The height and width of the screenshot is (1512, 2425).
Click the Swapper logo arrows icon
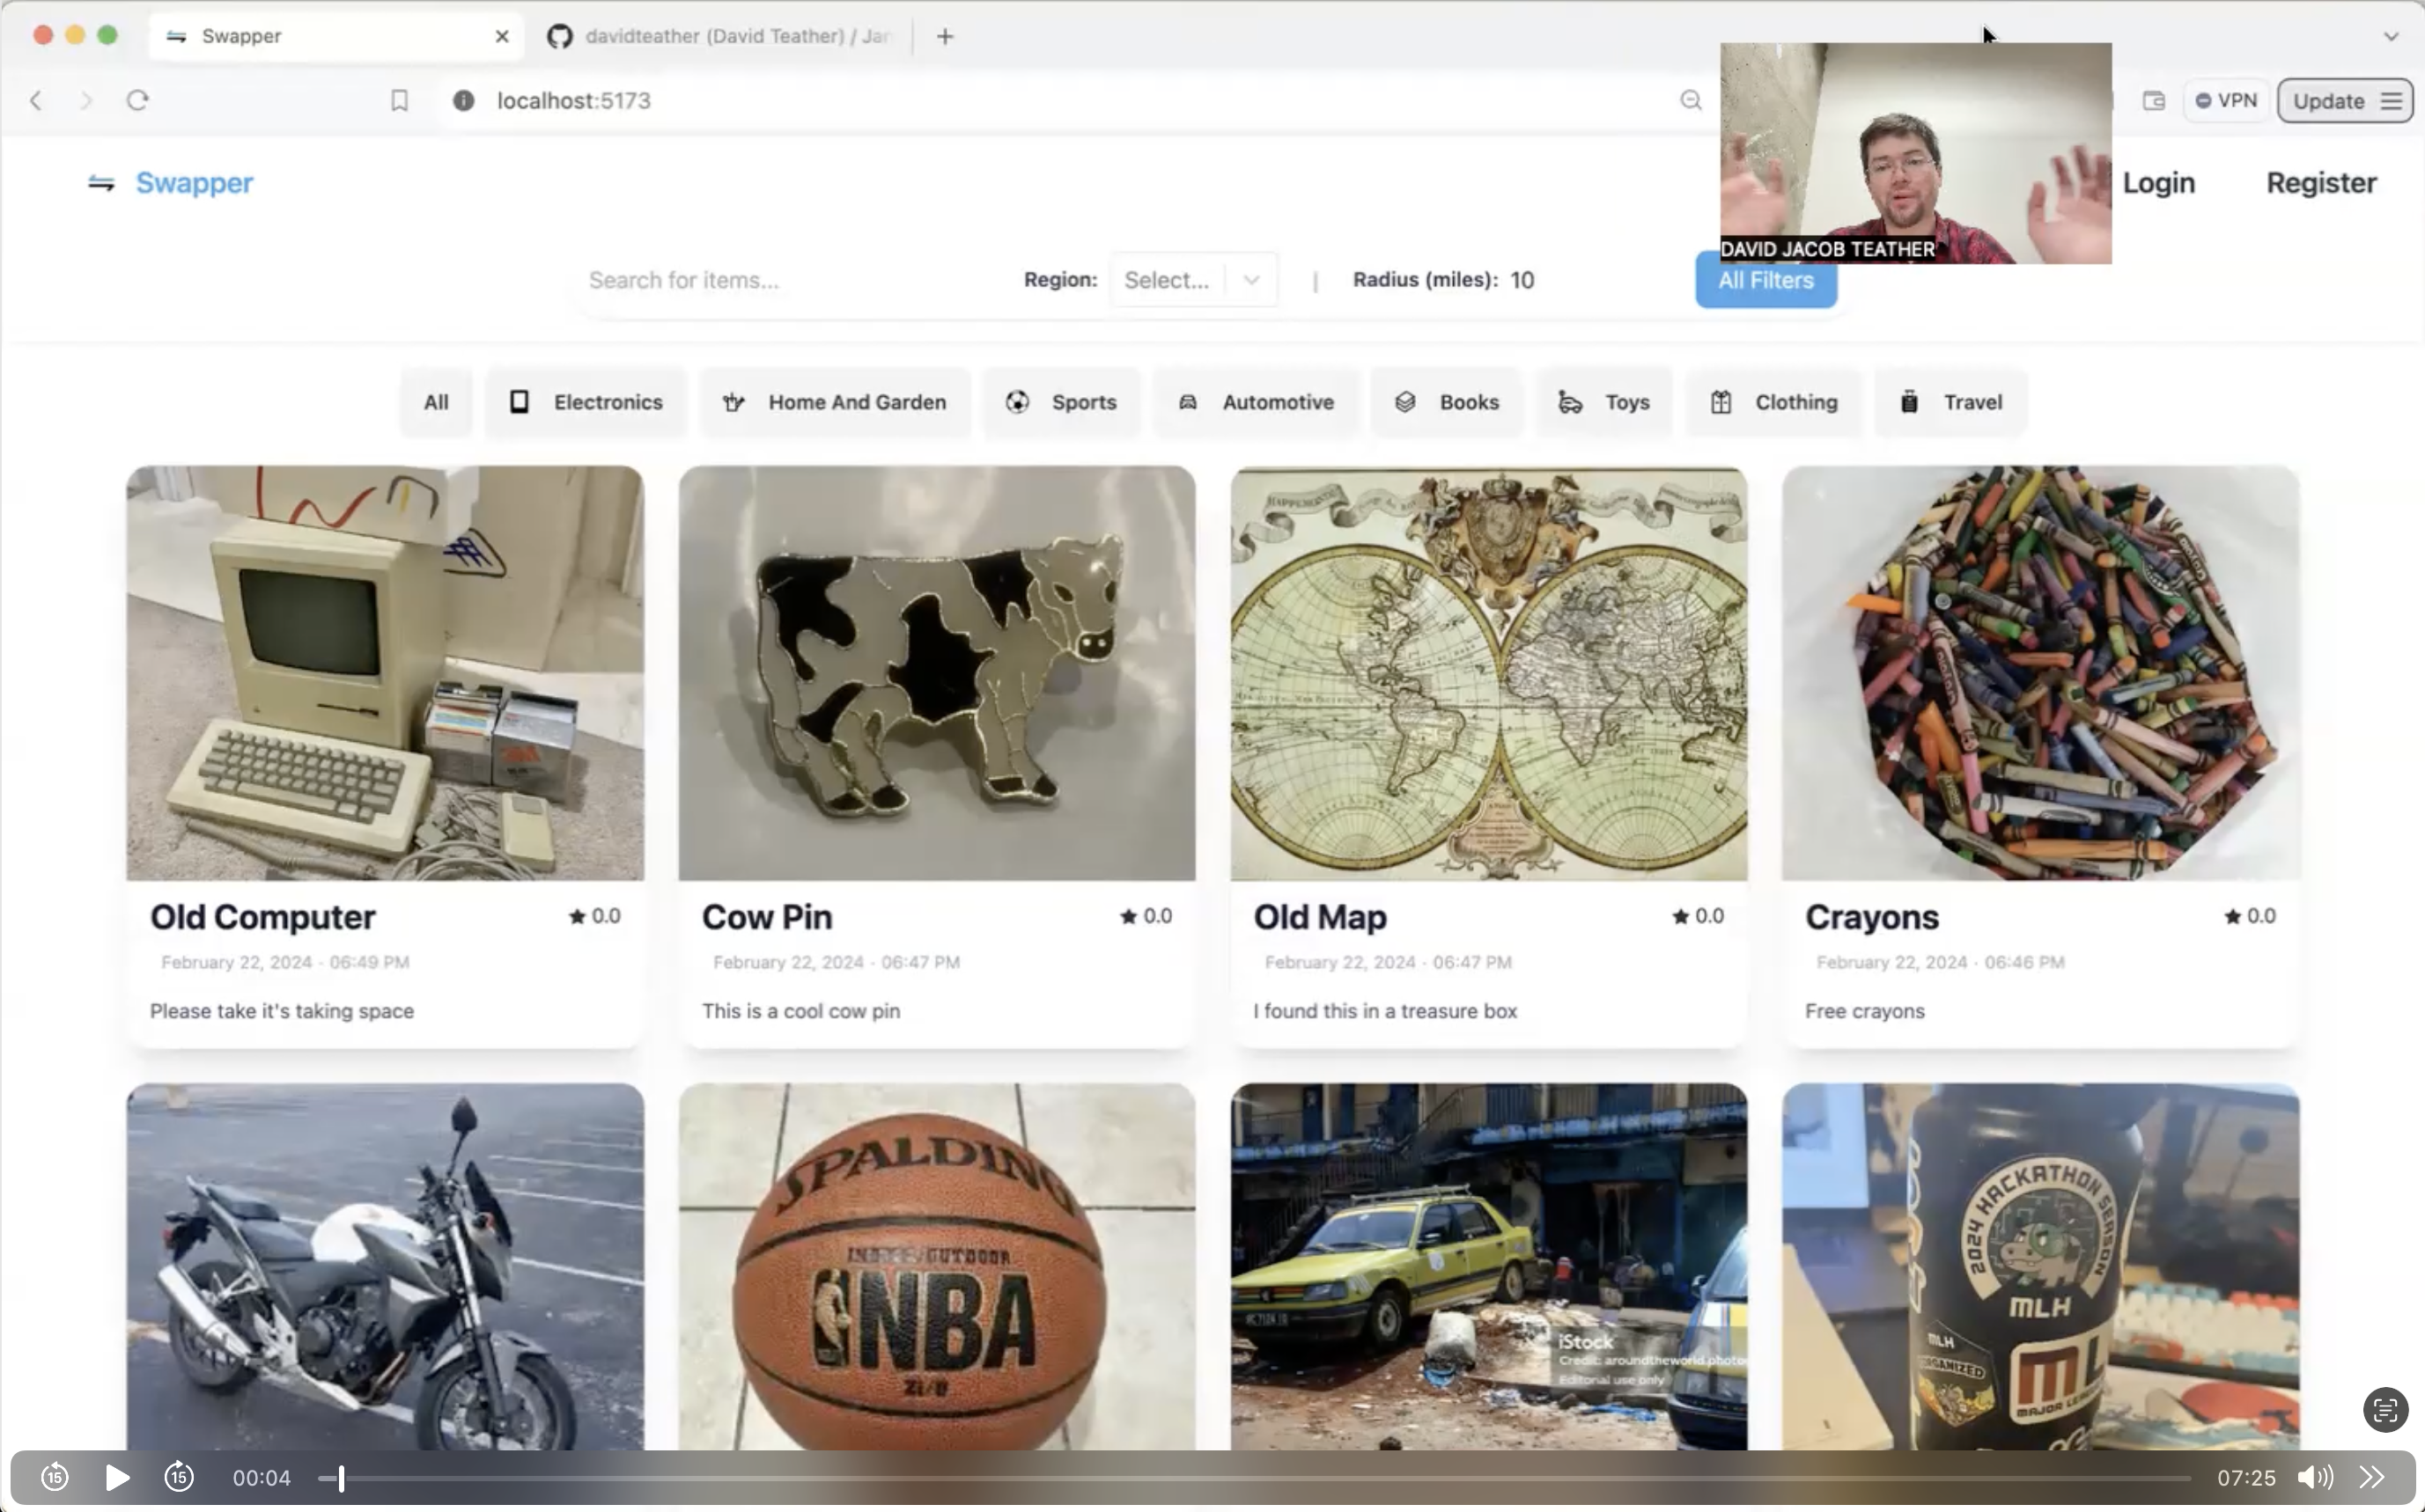[101, 183]
